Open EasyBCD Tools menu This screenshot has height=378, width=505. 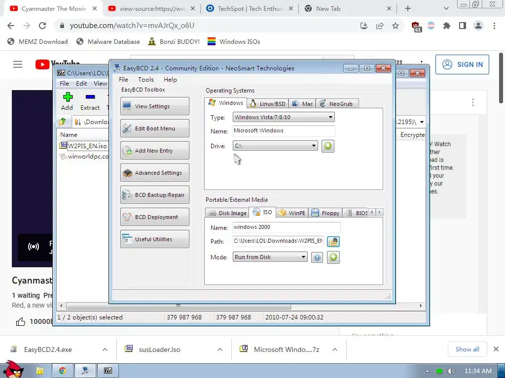pos(146,79)
